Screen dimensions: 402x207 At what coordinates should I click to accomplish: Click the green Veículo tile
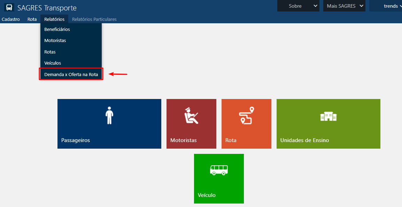point(219,179)
